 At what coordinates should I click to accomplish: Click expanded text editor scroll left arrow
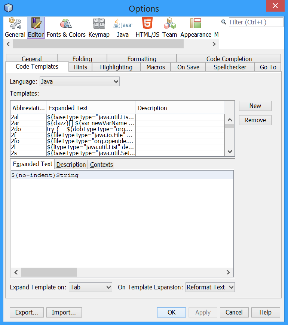pyautogui.click(x=16, y=272)
